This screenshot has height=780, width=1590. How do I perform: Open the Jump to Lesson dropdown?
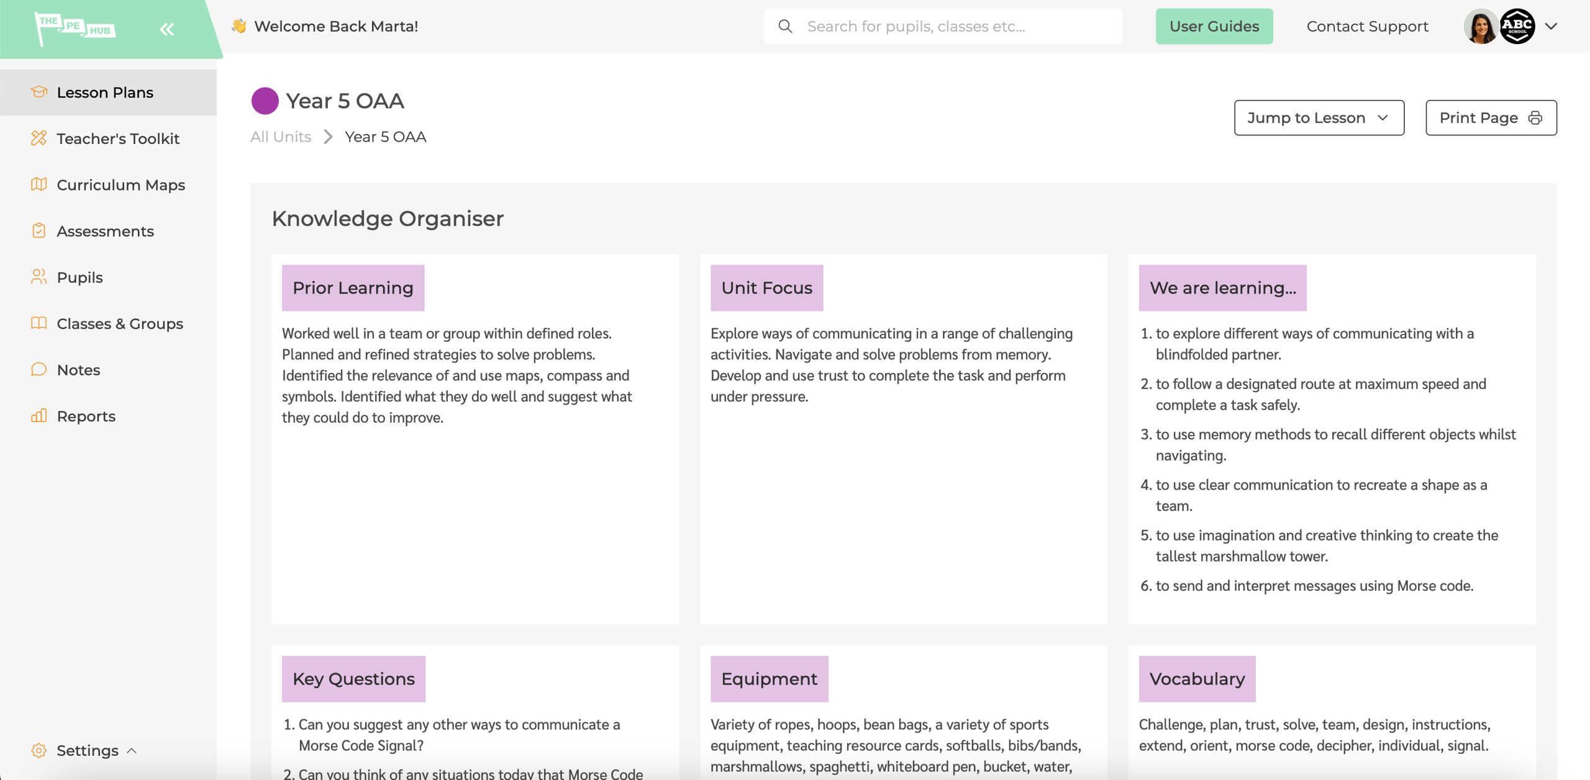pos(1319,118)
